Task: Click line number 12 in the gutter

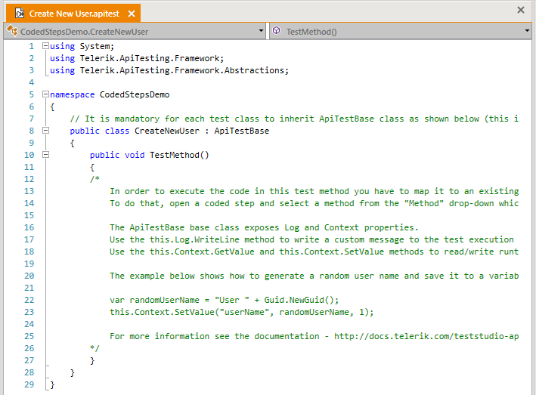Action: tap(29, 179)
